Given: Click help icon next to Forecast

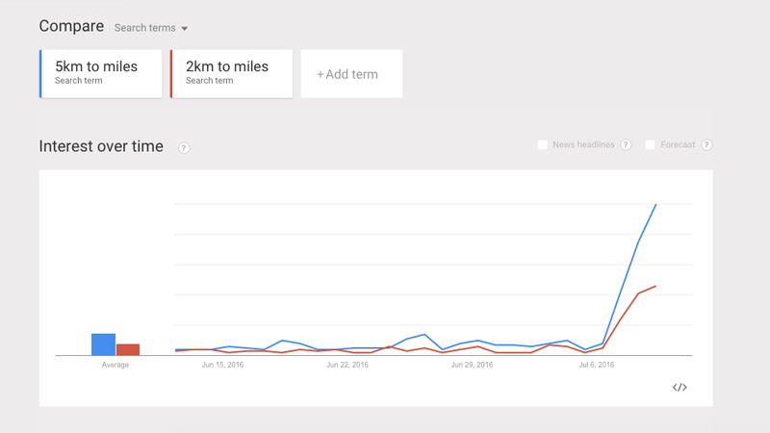Looking at the screenshot, I should coord(706,145).
